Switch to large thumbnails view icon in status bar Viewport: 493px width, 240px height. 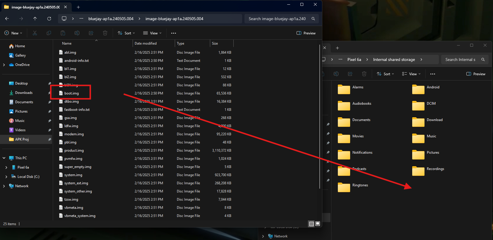[x=318, y=224]
